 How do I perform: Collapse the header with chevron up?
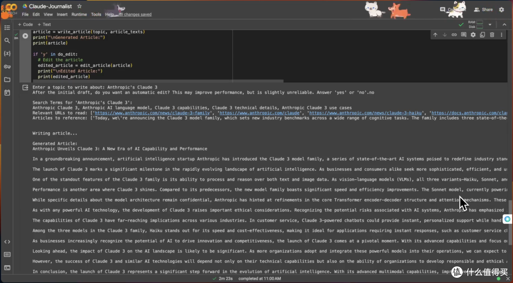[x=504, y=25]
